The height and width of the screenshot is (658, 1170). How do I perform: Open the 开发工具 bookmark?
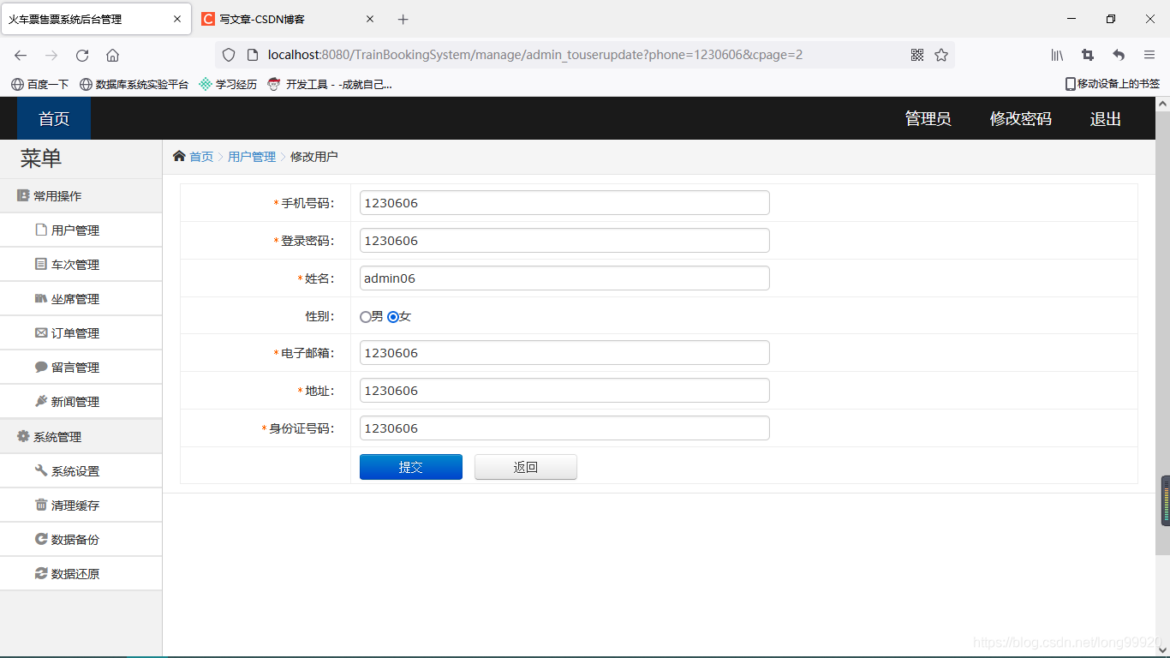point(330,84)
